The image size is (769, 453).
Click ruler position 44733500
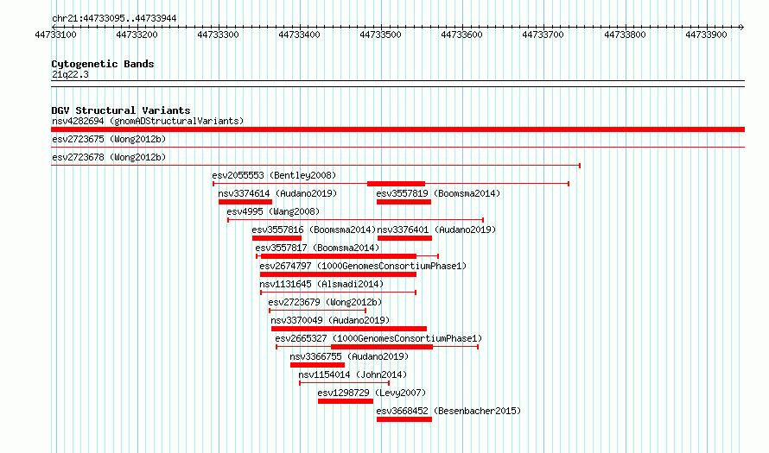[x=380, y=35]
